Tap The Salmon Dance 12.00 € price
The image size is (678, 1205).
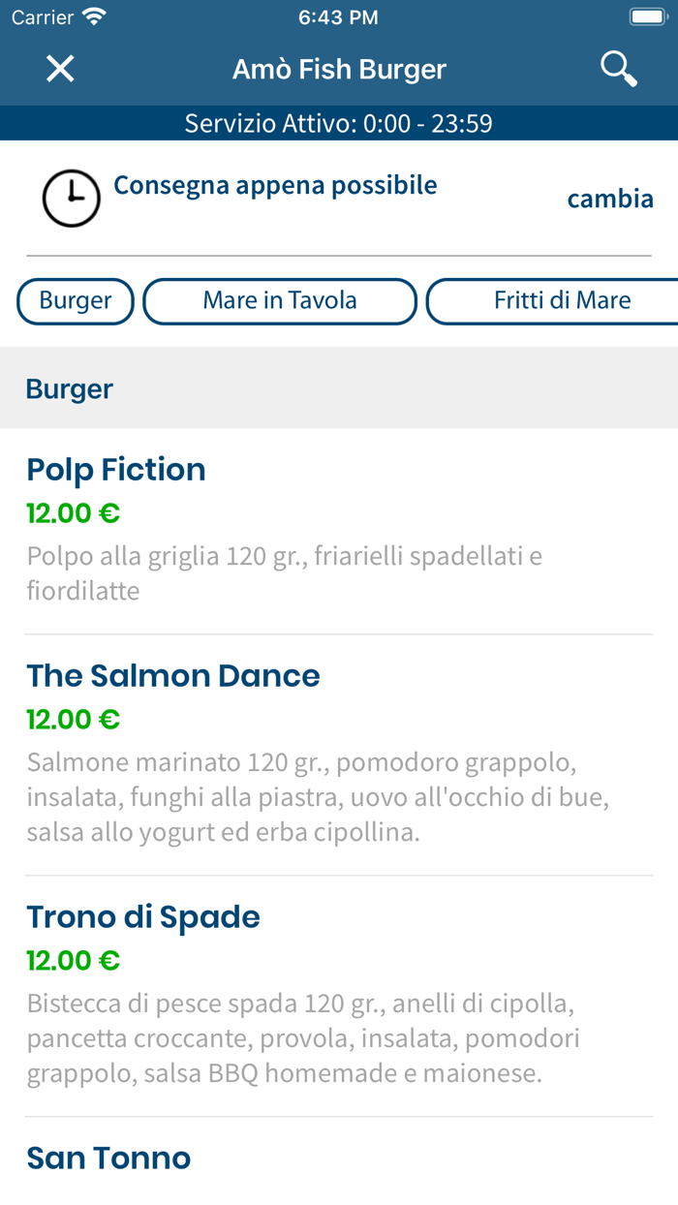74,720
